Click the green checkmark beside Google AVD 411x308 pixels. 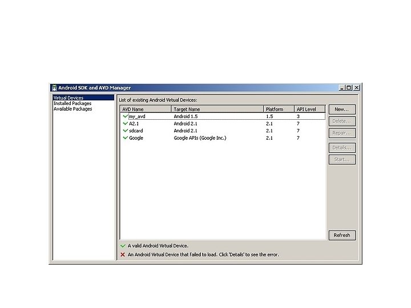(x=125, y=138)
